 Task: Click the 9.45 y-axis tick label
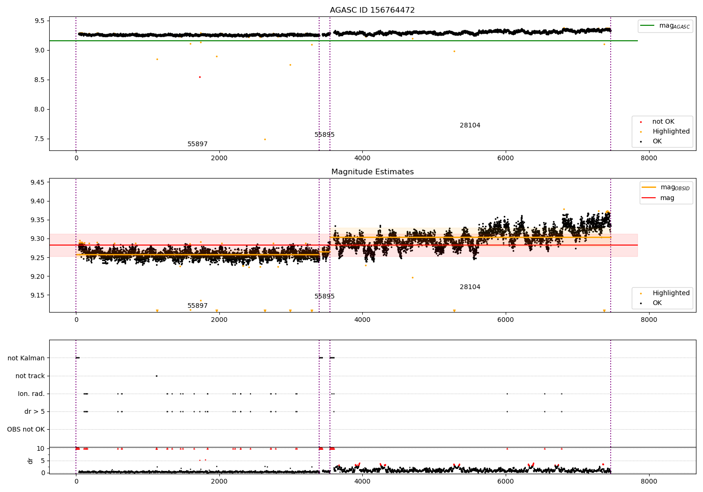pyautogui.click(x=37, y=183)
